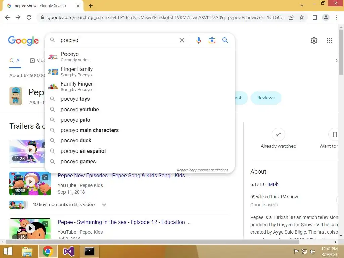344x258 pixels.
Task: Open Chrome three-dot menu
Action: click(x=337, y=17)
